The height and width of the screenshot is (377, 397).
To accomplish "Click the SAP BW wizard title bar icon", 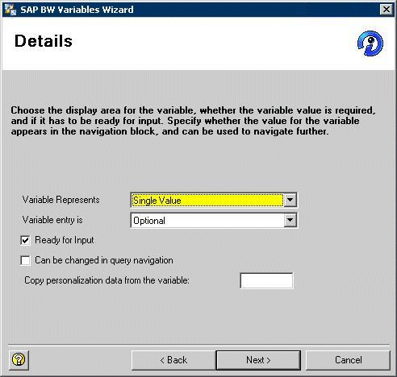I will [10, 10].
